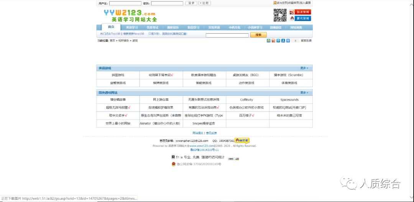Click the yellow star share icon
Screen dimensions: 414x202
pos(268,41)
